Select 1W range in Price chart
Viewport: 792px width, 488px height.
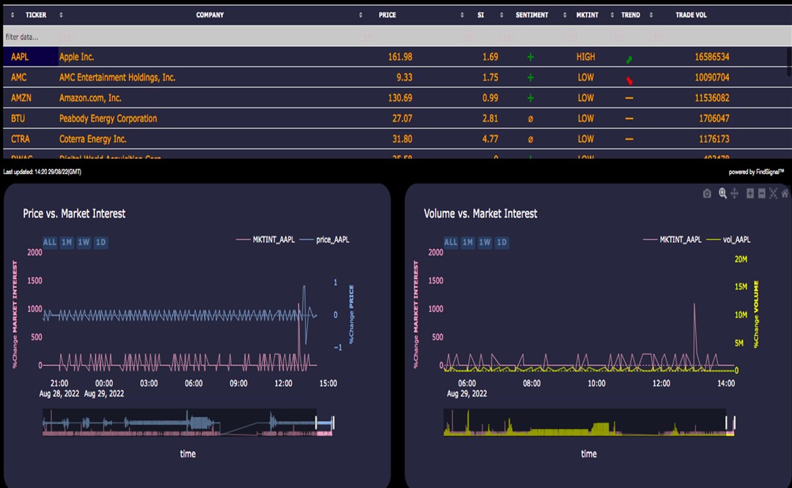coord(84,242)
